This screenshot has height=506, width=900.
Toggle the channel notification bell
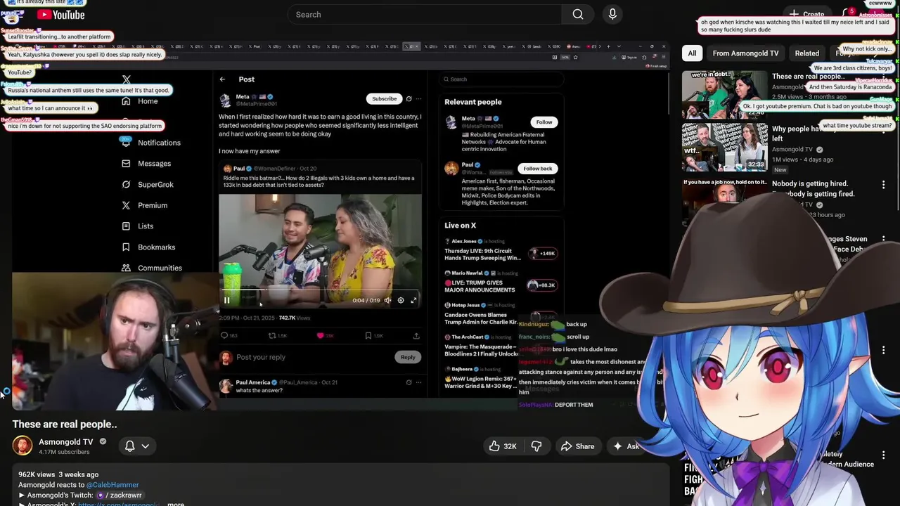130,446
